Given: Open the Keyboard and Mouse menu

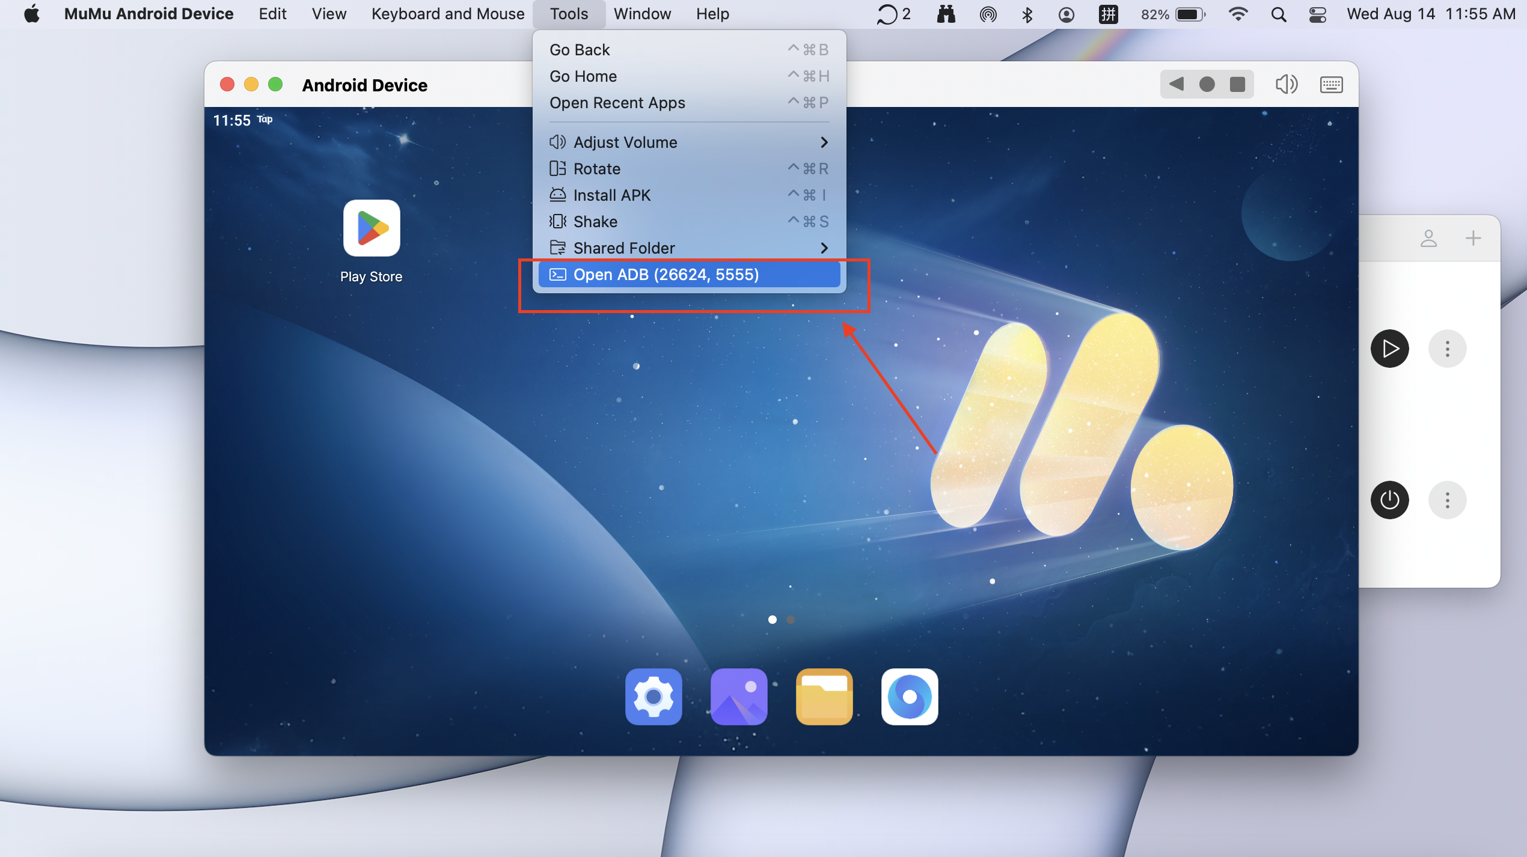Looking at the screenshot, I should pyautogui.click(x=447, y=14).
